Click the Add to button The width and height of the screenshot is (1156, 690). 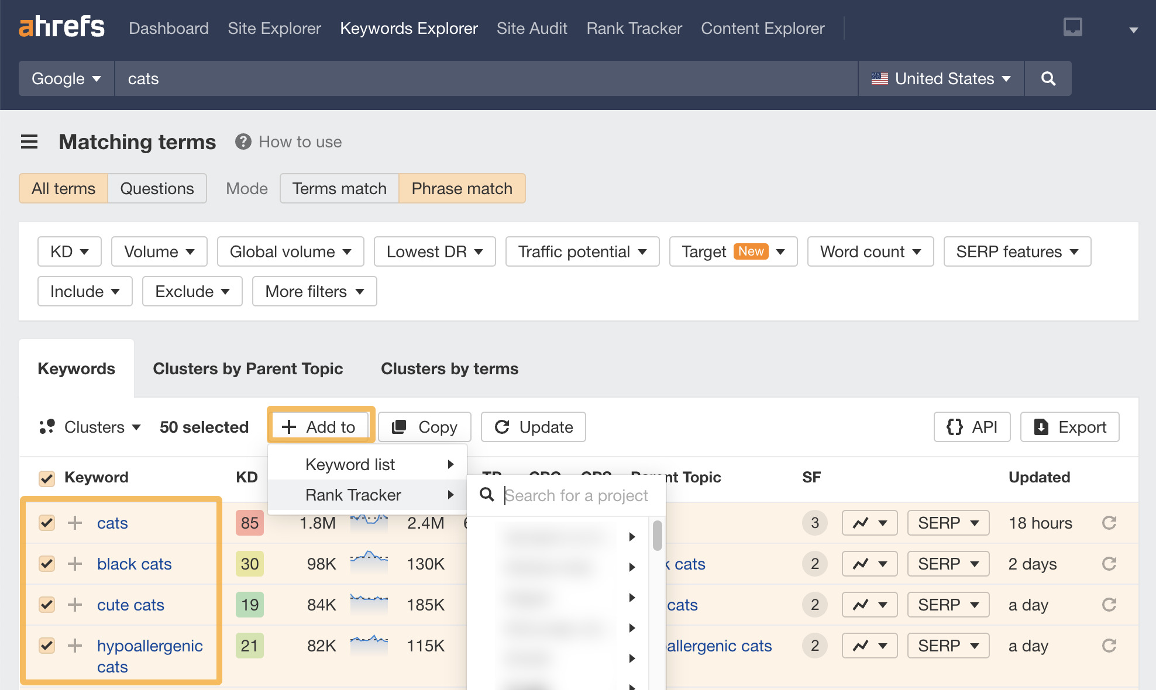point(320,426)
